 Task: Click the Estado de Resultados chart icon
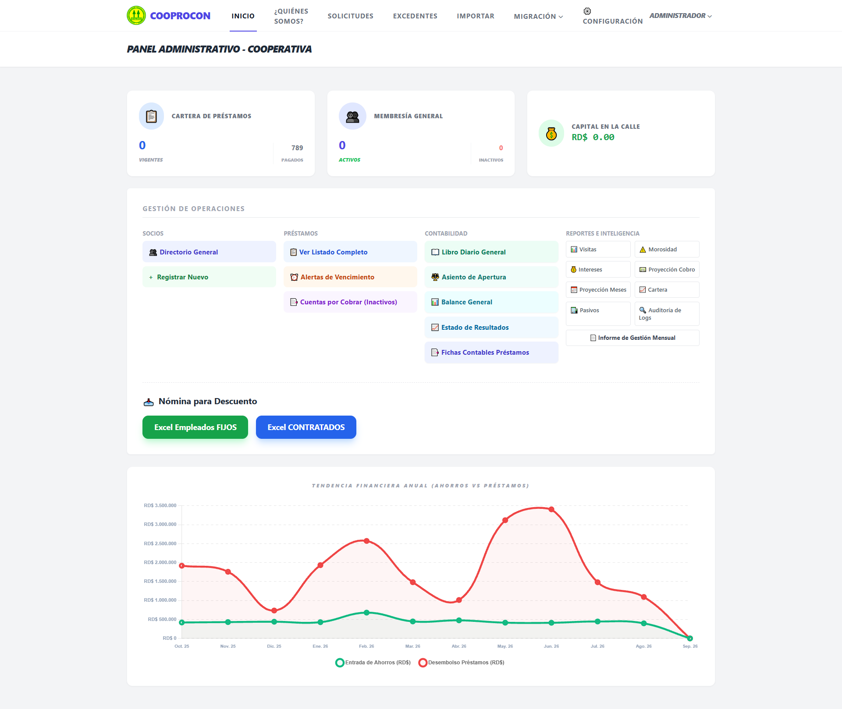[x=435, y=328]
